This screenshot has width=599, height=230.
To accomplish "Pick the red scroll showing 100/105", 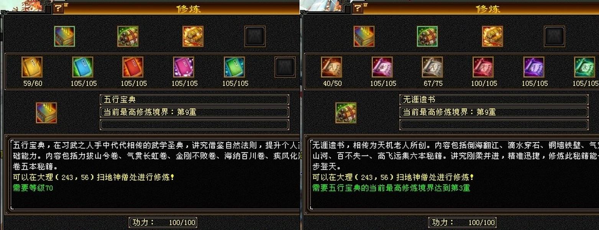I will (483, 67).
